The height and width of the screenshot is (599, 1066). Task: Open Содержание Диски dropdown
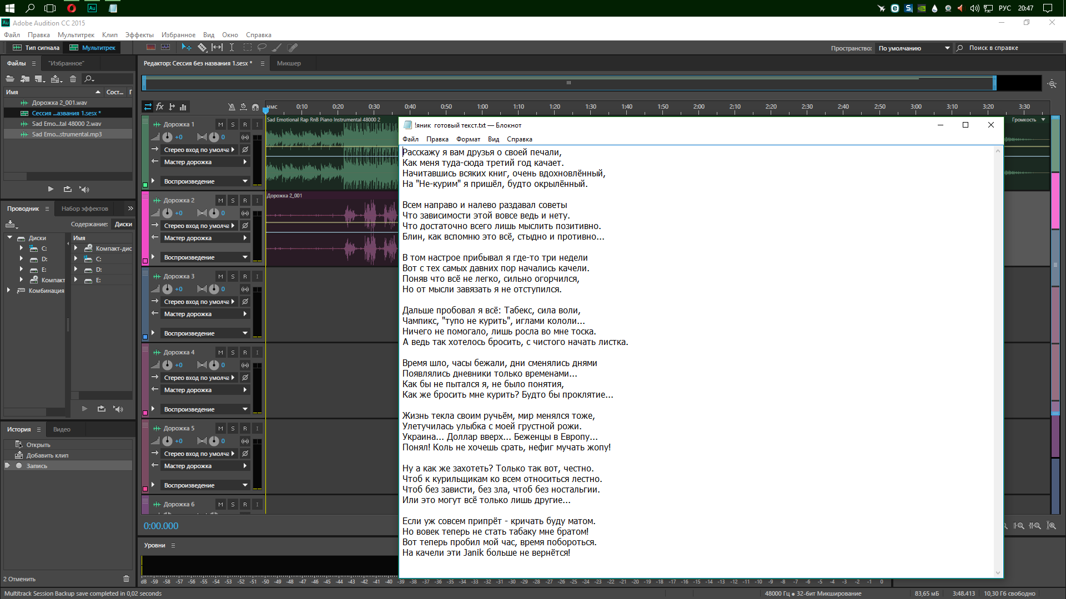click(x=123, y=224)
